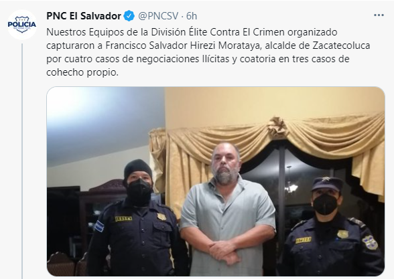Click the tweet line starting with 'Nuestros Equipos'
This screenshot has width=394, height=279.
(192, 32)
